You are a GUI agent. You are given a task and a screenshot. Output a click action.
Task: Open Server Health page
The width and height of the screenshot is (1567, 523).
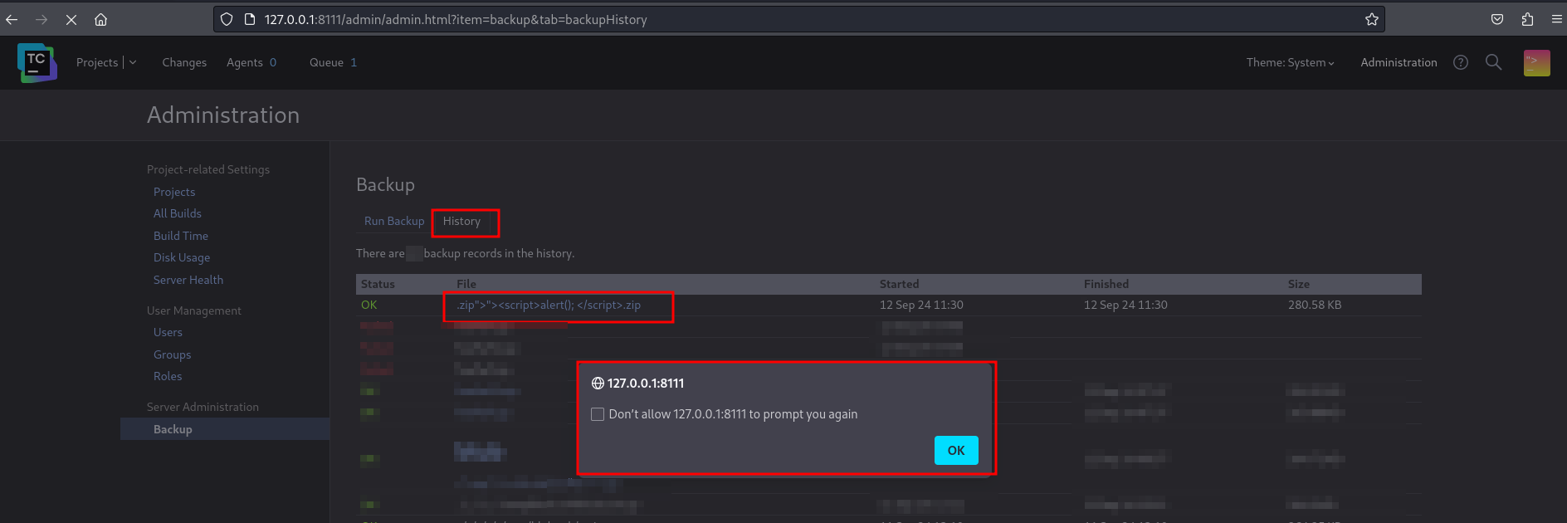coord(188,280)
